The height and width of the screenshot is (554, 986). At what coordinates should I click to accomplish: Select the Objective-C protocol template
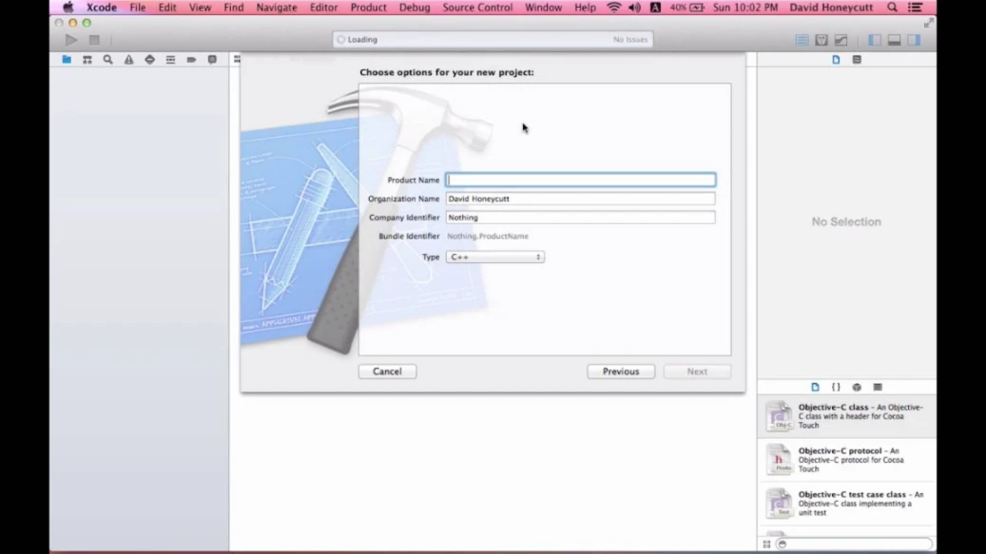click(846, 460)
